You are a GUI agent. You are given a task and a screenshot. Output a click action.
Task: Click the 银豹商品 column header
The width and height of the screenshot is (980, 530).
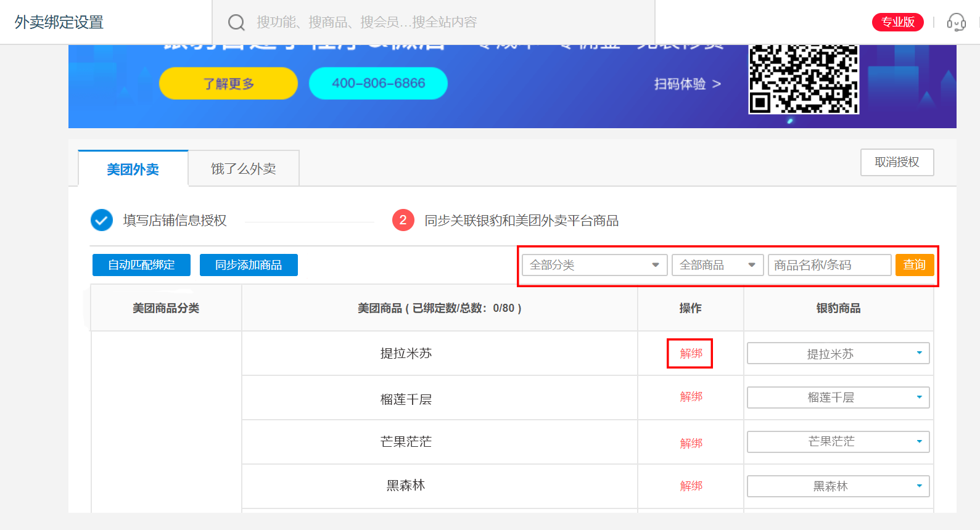pyautogui.click(x=838, y=308)
